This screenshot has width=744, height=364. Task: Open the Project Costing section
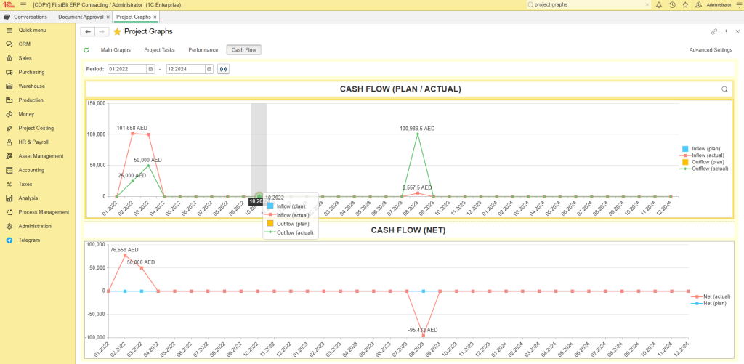38,128
